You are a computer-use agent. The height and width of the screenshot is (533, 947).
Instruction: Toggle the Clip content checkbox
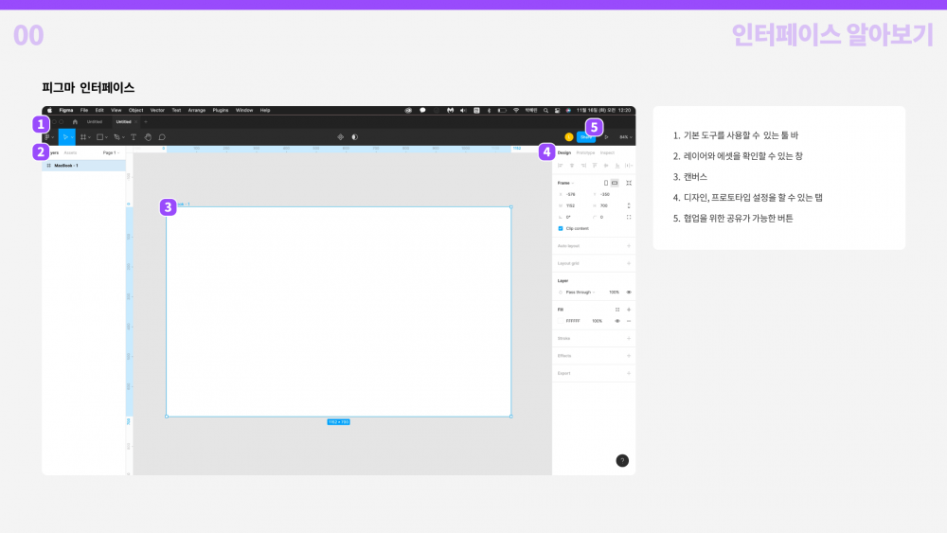[x=561, y=228]
